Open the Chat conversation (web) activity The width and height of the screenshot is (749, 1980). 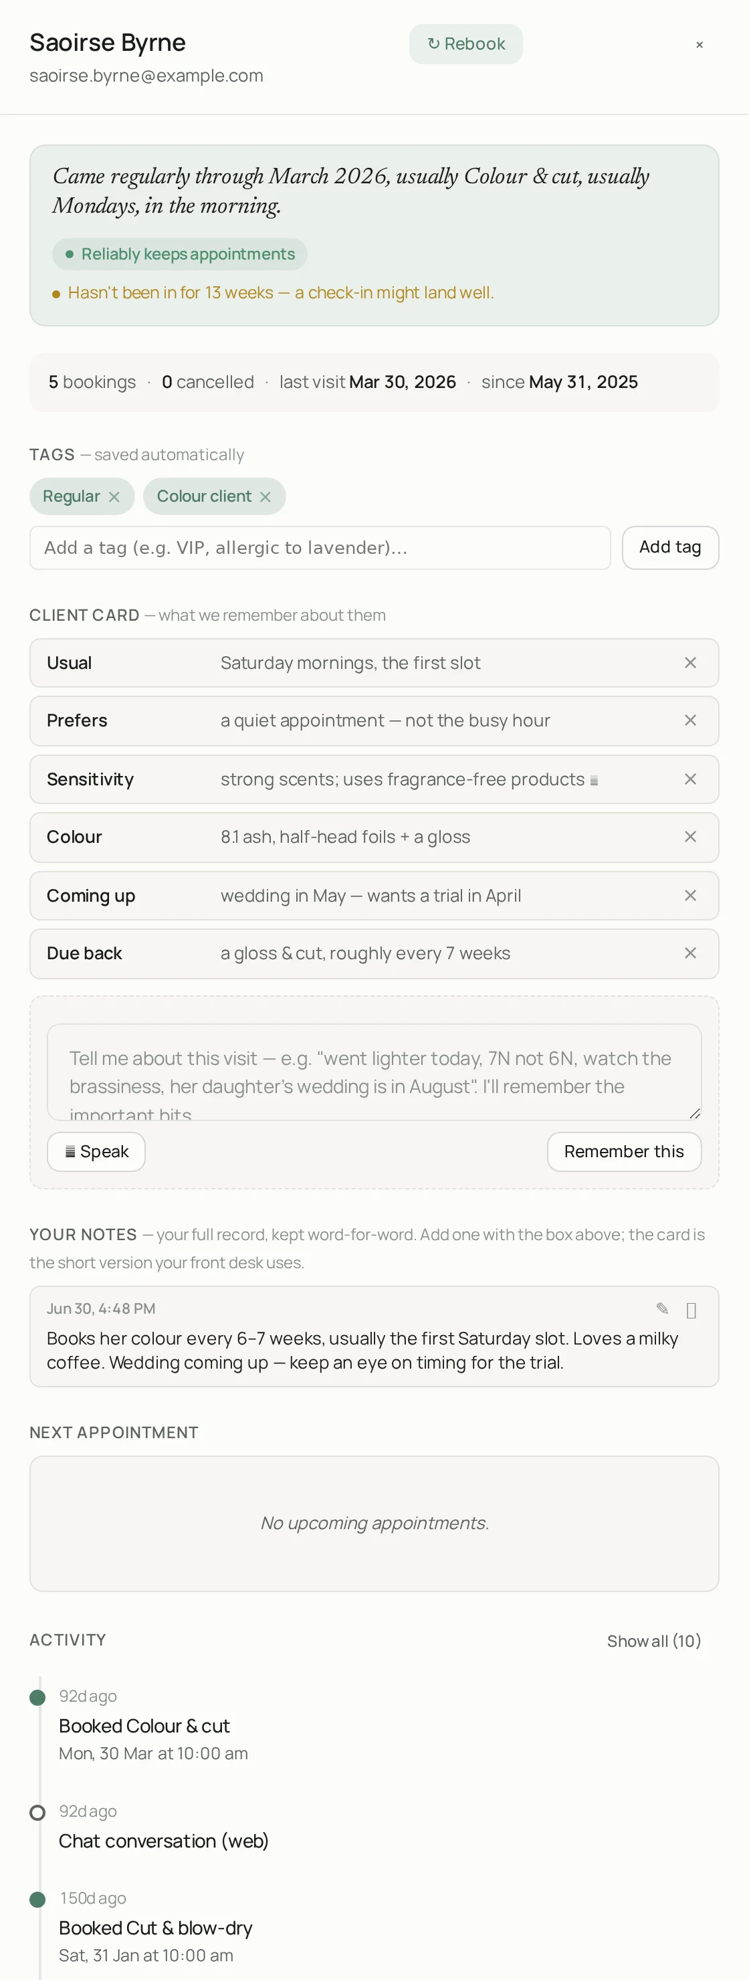click(164, 1841)
